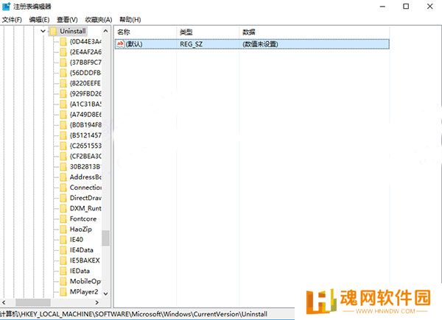Click folder icon of {0D44E3A4 key
The width and height of the screenshot is (442, 320).
[63, 42]
